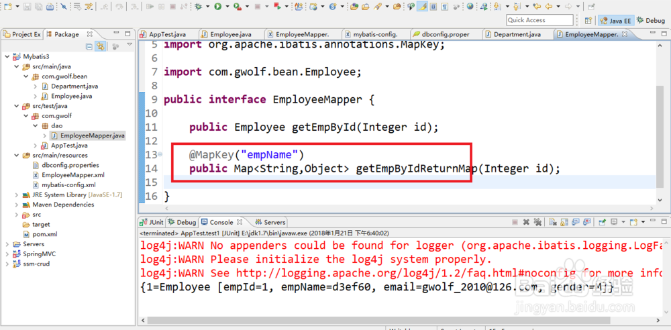Select pom.xml in Package Explorer
Viewport: 671px width, 330px height.
coord(45,234)
